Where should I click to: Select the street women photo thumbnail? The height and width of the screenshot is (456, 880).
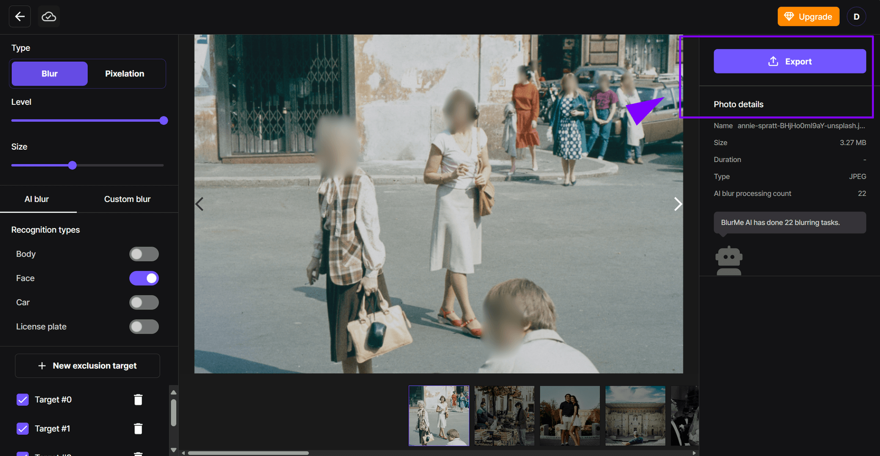pyautogui.click(x=439, y=415)
